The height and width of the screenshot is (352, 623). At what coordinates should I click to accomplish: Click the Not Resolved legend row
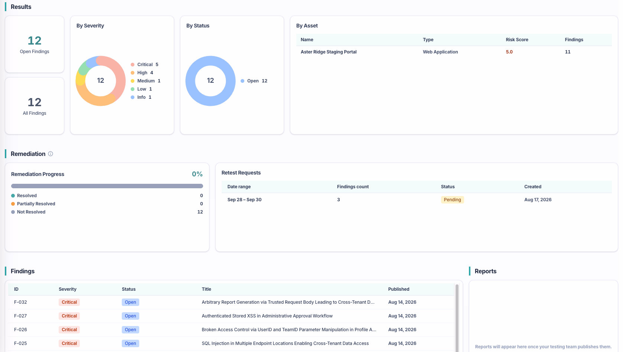pyautogui.click(x=107, y=212)
